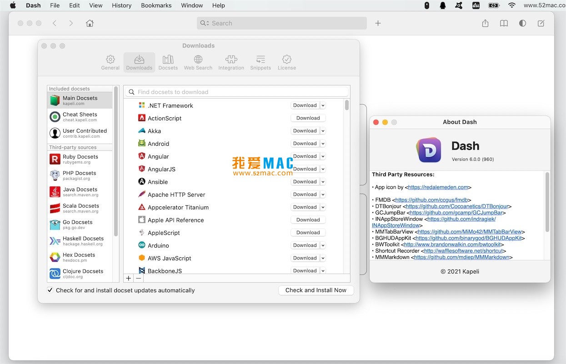Download the ActionScript docset

pyautogui.click(x=308, y=118)
